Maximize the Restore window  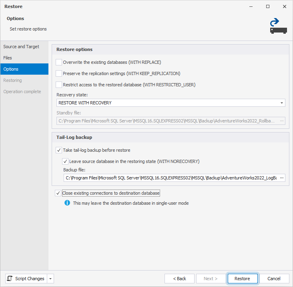click(268, 6)
